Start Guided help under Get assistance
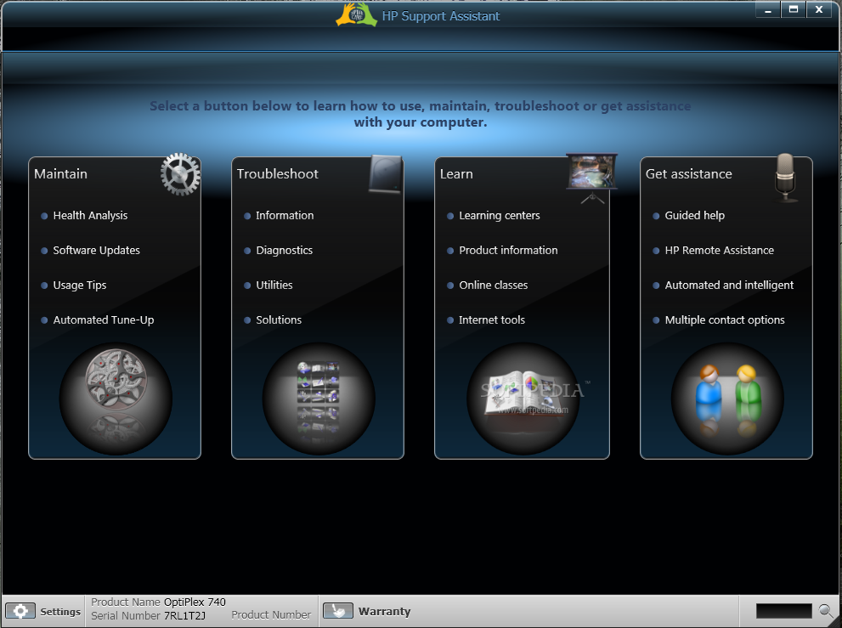This screenshot has height=628, width=842. (695, 215)
